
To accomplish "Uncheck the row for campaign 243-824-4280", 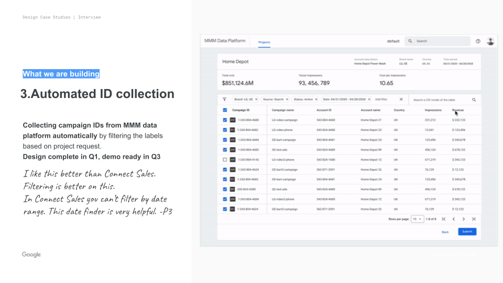I will 225,189.
